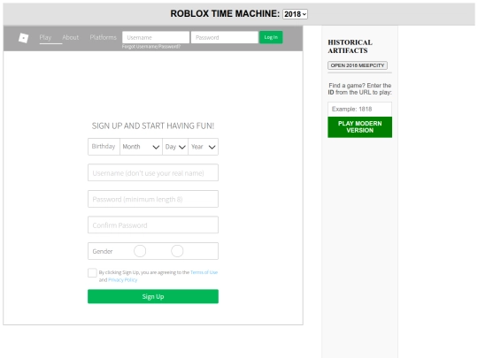Expand the birthday Year dropdown

click(203, 147)
